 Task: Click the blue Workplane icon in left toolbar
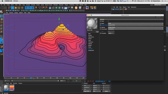[x=2, y=50]
